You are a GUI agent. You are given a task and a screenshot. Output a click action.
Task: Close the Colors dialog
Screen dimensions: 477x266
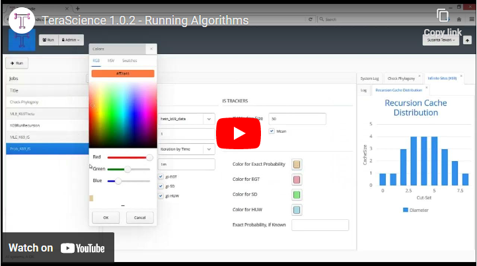[x=151, y=49]
